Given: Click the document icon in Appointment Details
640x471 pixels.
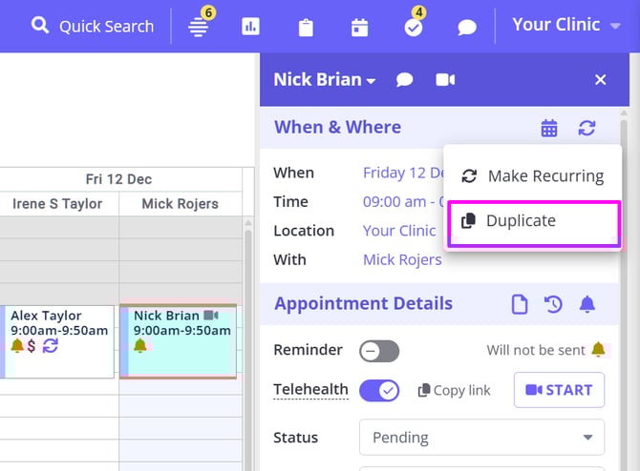Looking at the screenshot, I should (x=519, y=304).
